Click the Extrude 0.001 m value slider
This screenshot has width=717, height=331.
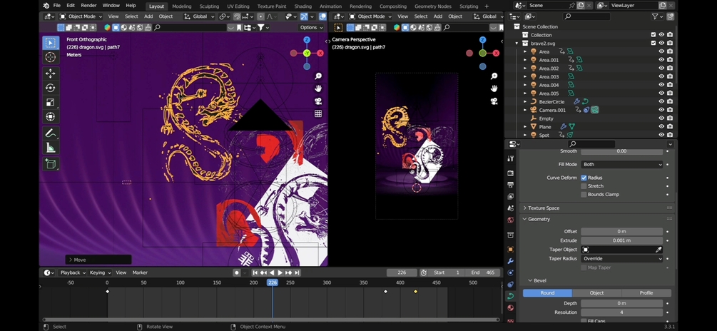(x=621, y=240)
